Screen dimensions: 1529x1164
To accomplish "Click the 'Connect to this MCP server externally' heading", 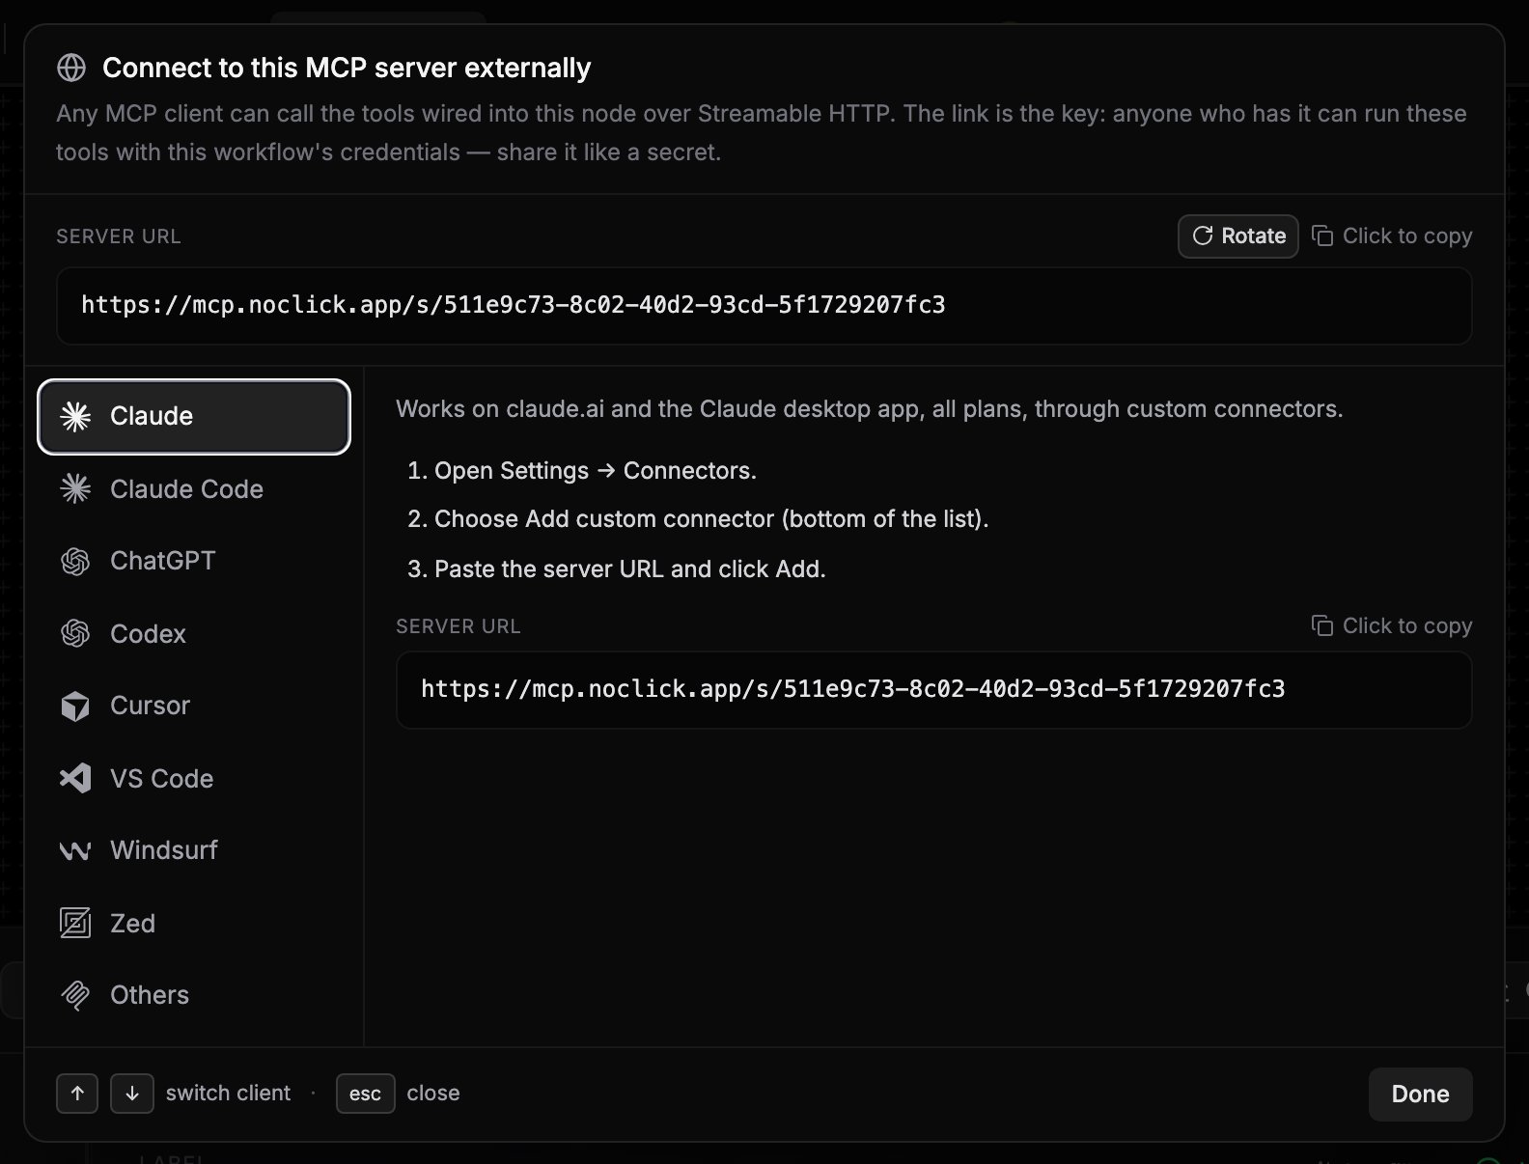I will pyautogui.click(x=347, y=68).
